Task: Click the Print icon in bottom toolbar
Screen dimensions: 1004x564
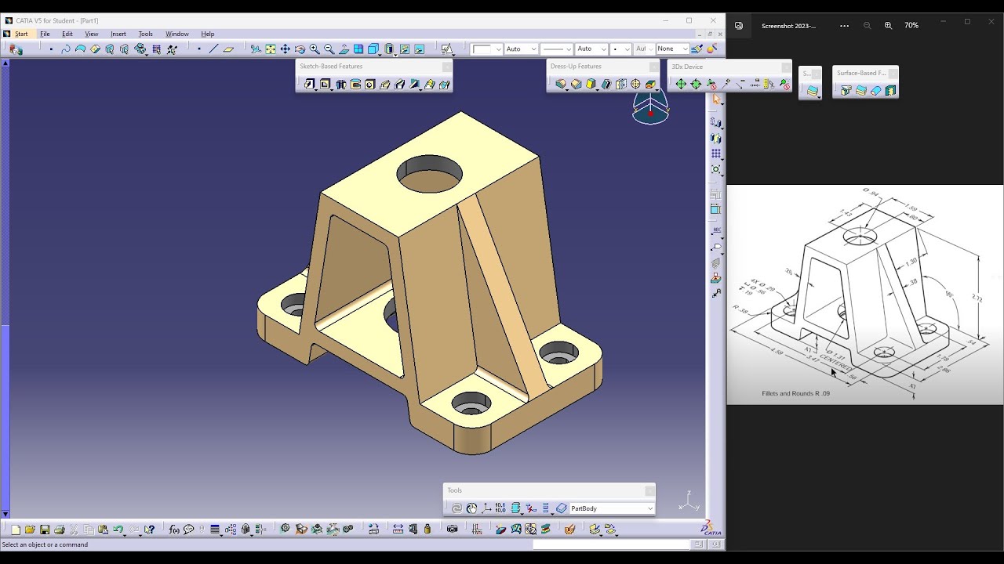Action: [x=60, y=530]
